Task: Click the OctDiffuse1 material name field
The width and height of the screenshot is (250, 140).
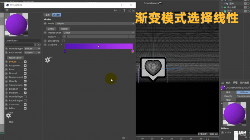Action: 22,41
